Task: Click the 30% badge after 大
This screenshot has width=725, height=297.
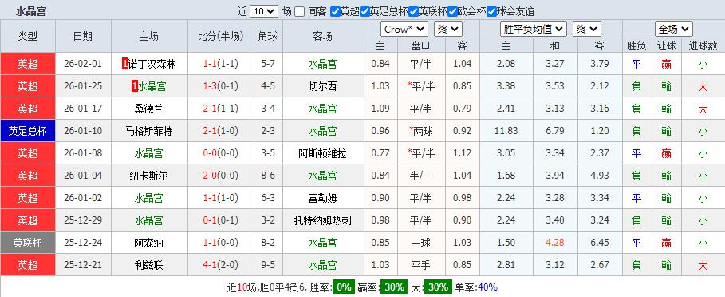Action: click(x=438, y=287)
